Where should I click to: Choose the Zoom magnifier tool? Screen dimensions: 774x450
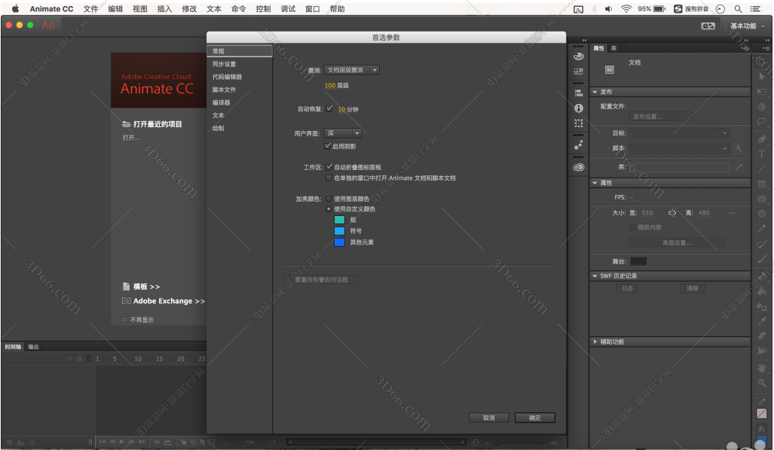[762, 382]
